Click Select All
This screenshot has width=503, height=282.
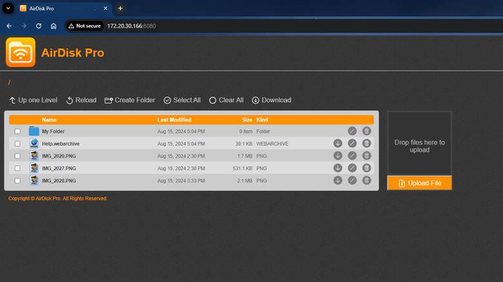pos(182,100)
